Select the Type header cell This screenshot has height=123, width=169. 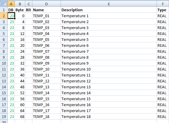pyautogui.click(x=163, y=10)
